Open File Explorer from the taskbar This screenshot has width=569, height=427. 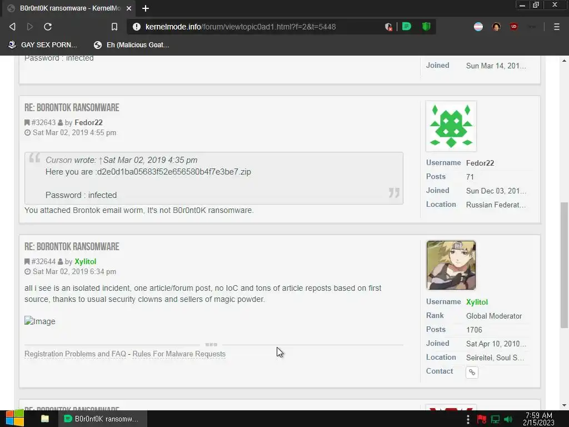click(45, 419)
